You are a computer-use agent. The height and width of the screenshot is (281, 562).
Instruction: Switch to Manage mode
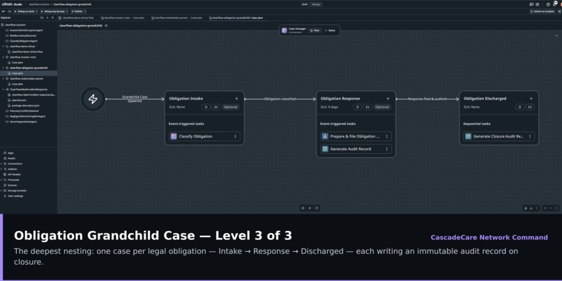[316, 4]
